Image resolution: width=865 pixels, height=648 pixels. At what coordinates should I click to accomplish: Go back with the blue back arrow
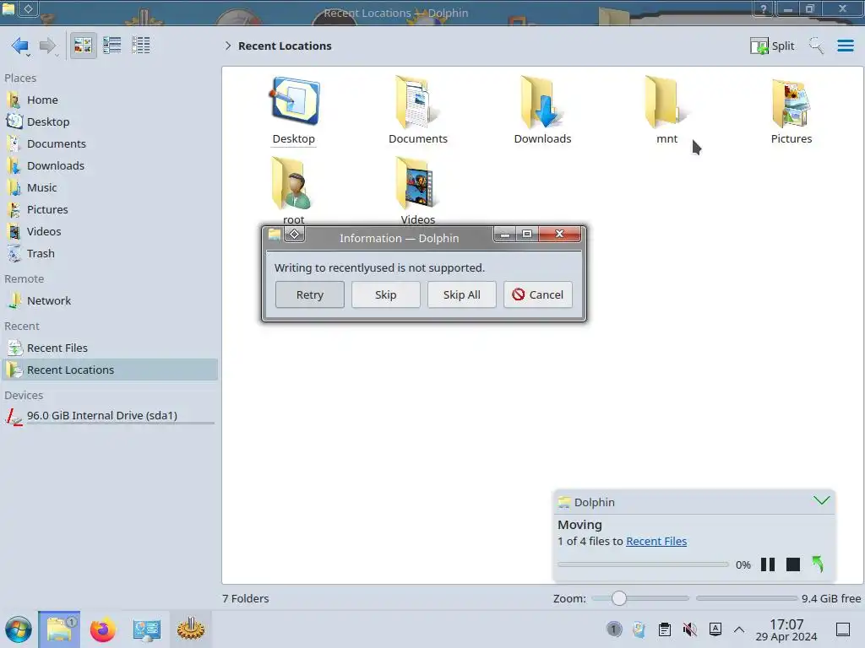tap(20, 46)
